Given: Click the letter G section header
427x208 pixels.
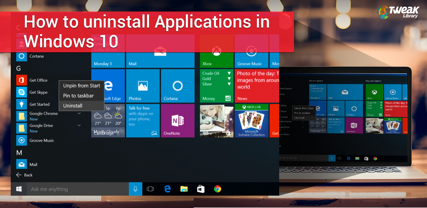Looking at the screenshot, I should coord(19,68).
